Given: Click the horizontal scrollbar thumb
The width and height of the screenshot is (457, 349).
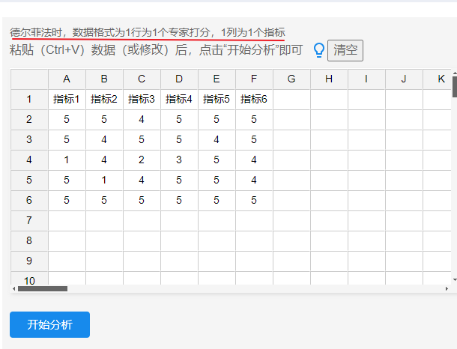Looking at the screenshot, I should [43, 288].
